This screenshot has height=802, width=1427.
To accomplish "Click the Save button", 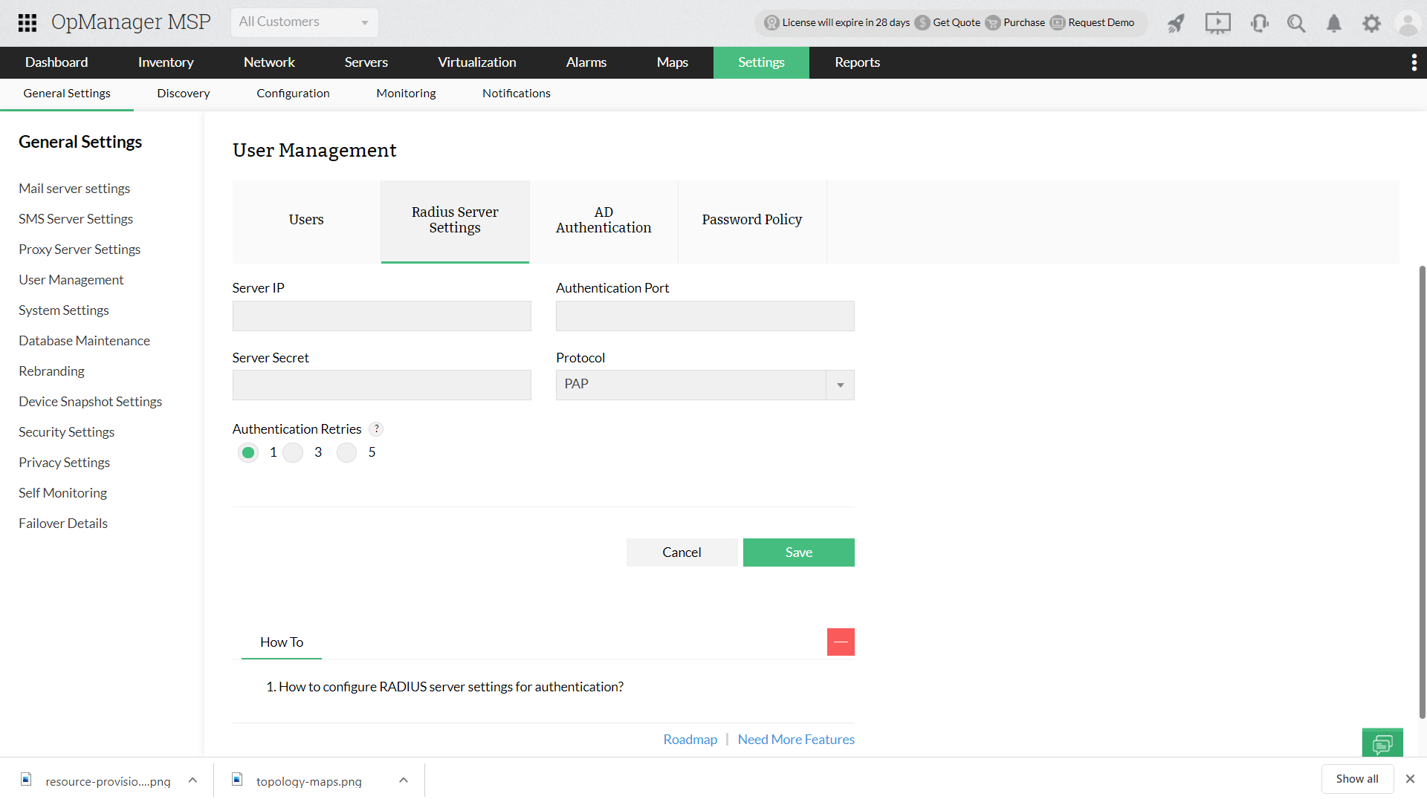I will tap(798, 552).
